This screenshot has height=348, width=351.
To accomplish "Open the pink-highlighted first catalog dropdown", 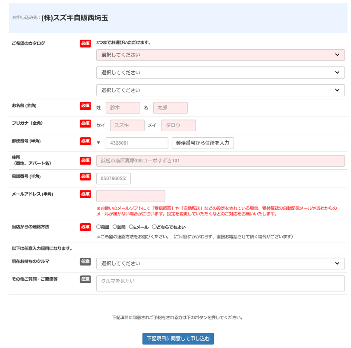I will click(220, 55).
